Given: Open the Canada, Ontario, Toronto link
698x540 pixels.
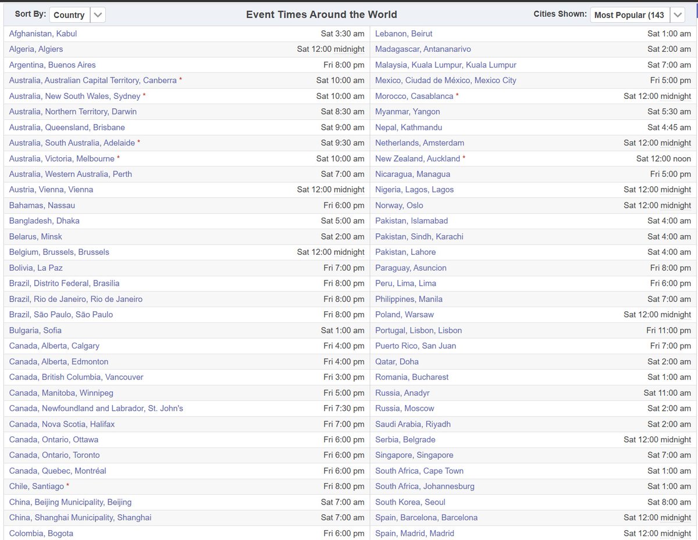Looking at the screenshot, I should point(55,455).
